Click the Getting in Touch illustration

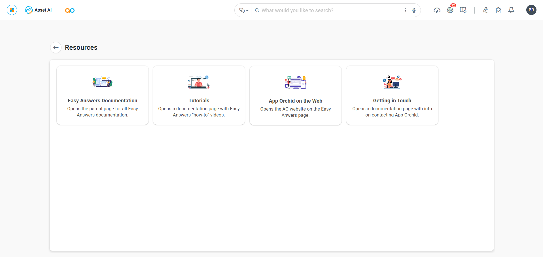coord(392,82)
